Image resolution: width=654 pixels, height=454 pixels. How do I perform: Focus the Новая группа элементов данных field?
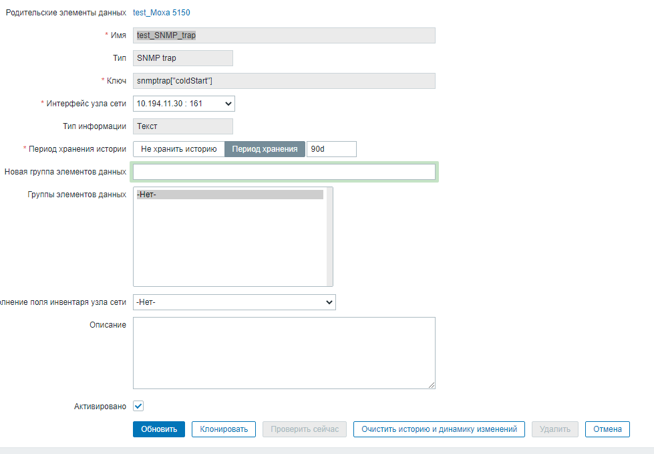click(x=284, y=172)
